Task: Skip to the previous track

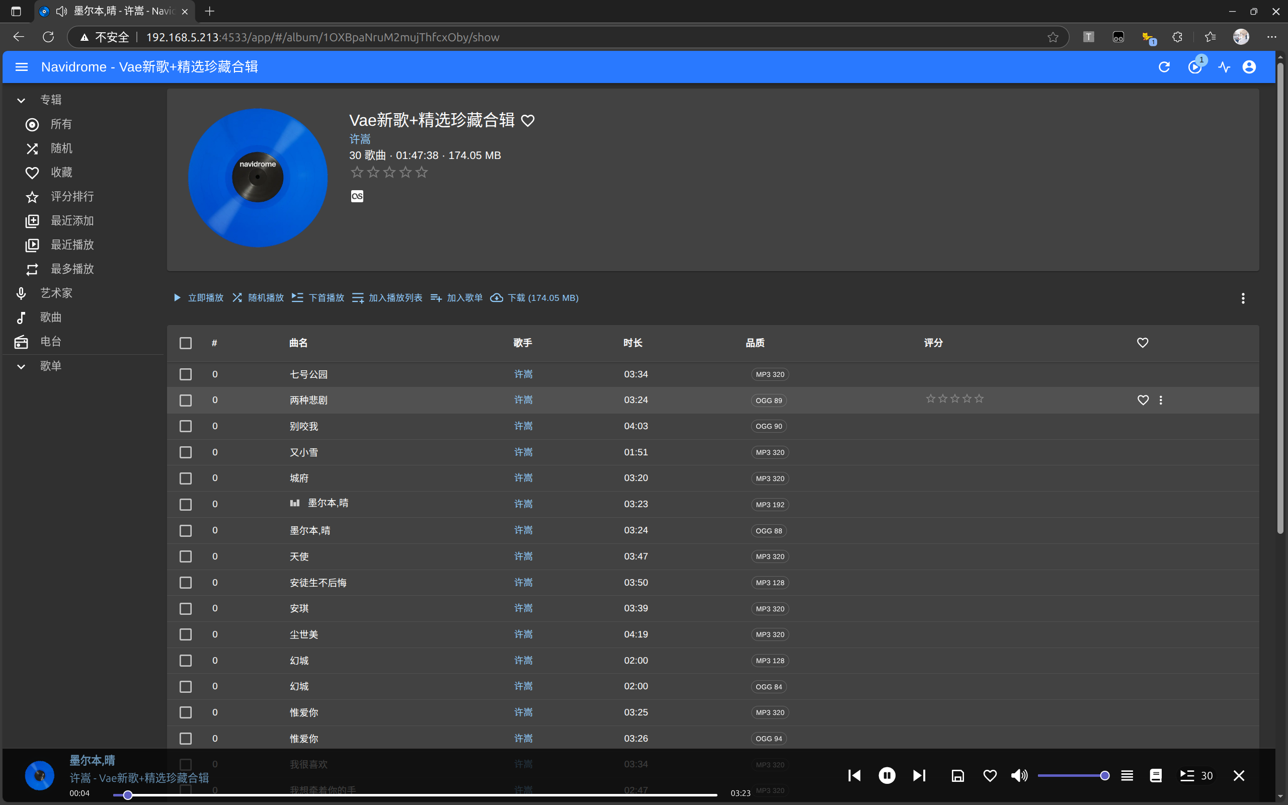Action: pos(854,776)
